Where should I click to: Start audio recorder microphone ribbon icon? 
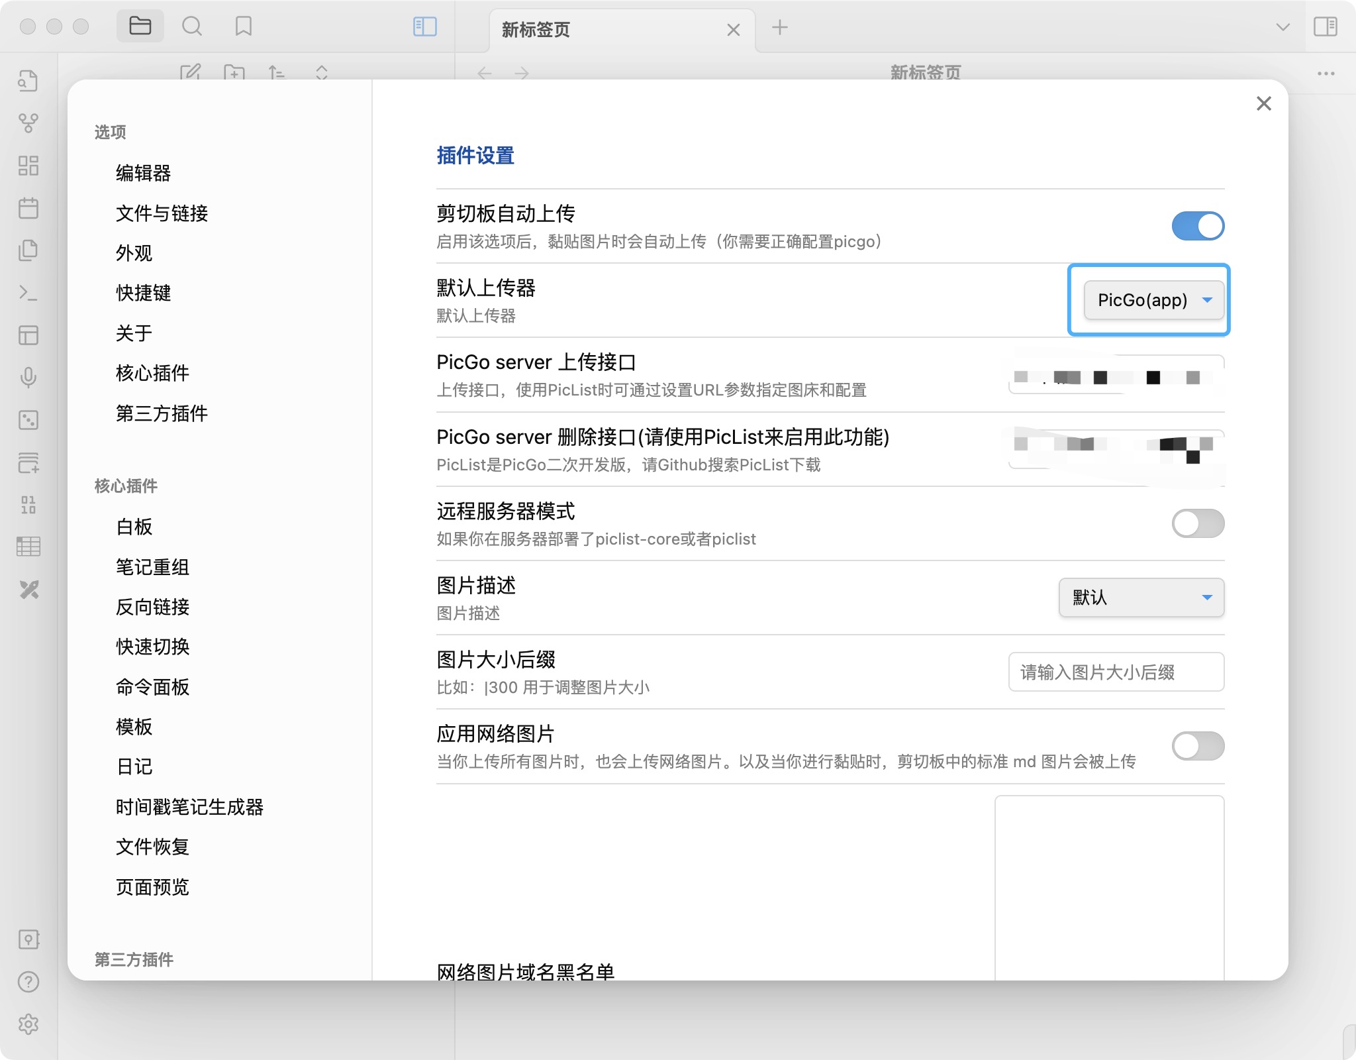(28, 378)
